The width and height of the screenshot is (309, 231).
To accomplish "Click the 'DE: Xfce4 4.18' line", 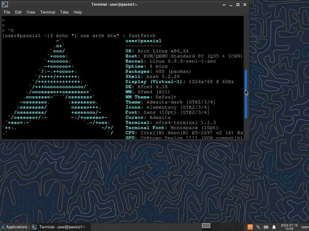I will [146, 87].
